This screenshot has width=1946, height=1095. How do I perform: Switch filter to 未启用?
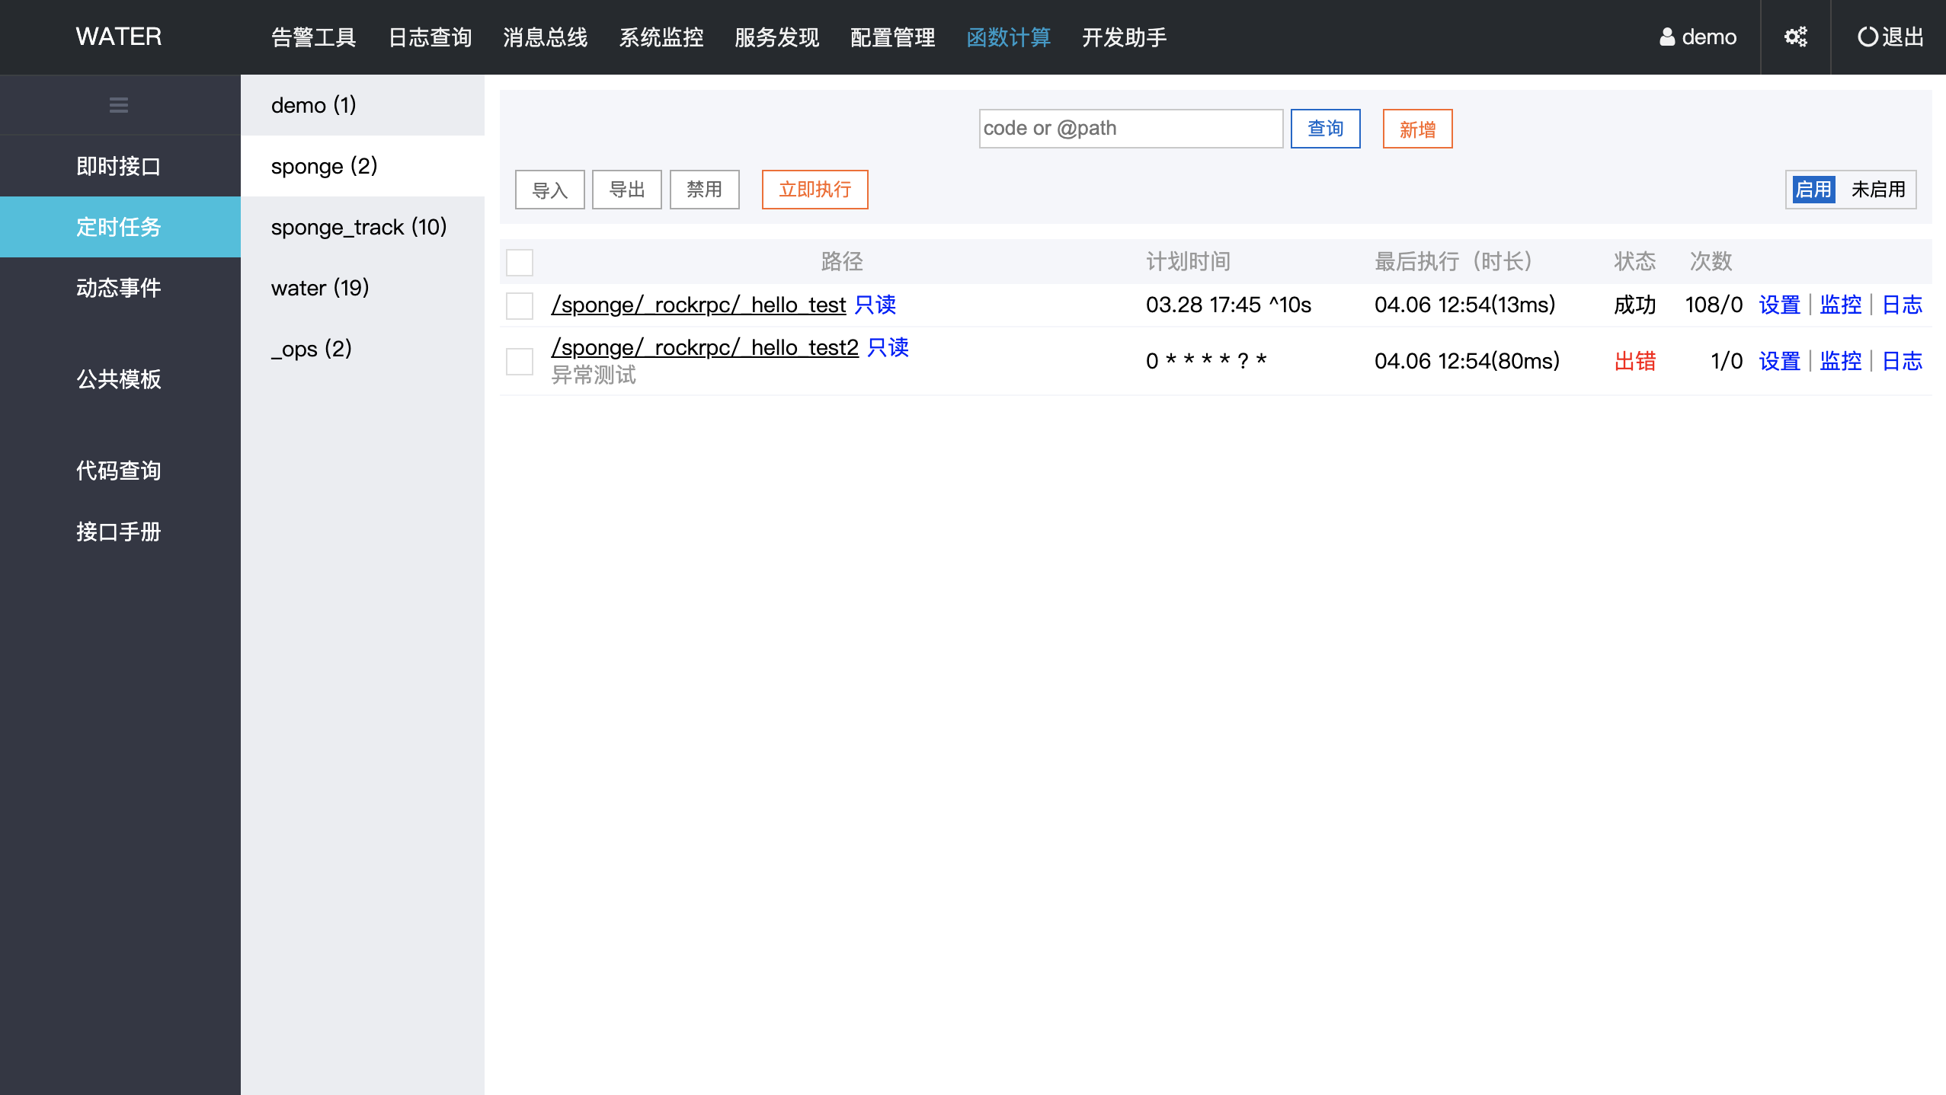[x=1878, y=189]
